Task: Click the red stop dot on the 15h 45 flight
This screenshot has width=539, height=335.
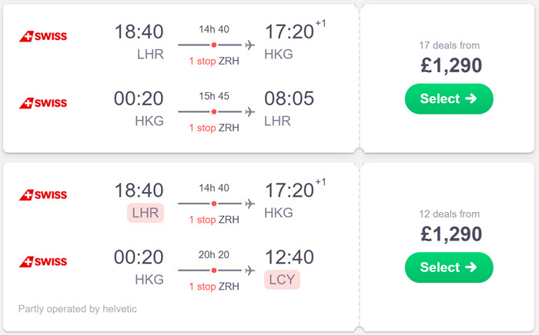Action: (214, 111)
